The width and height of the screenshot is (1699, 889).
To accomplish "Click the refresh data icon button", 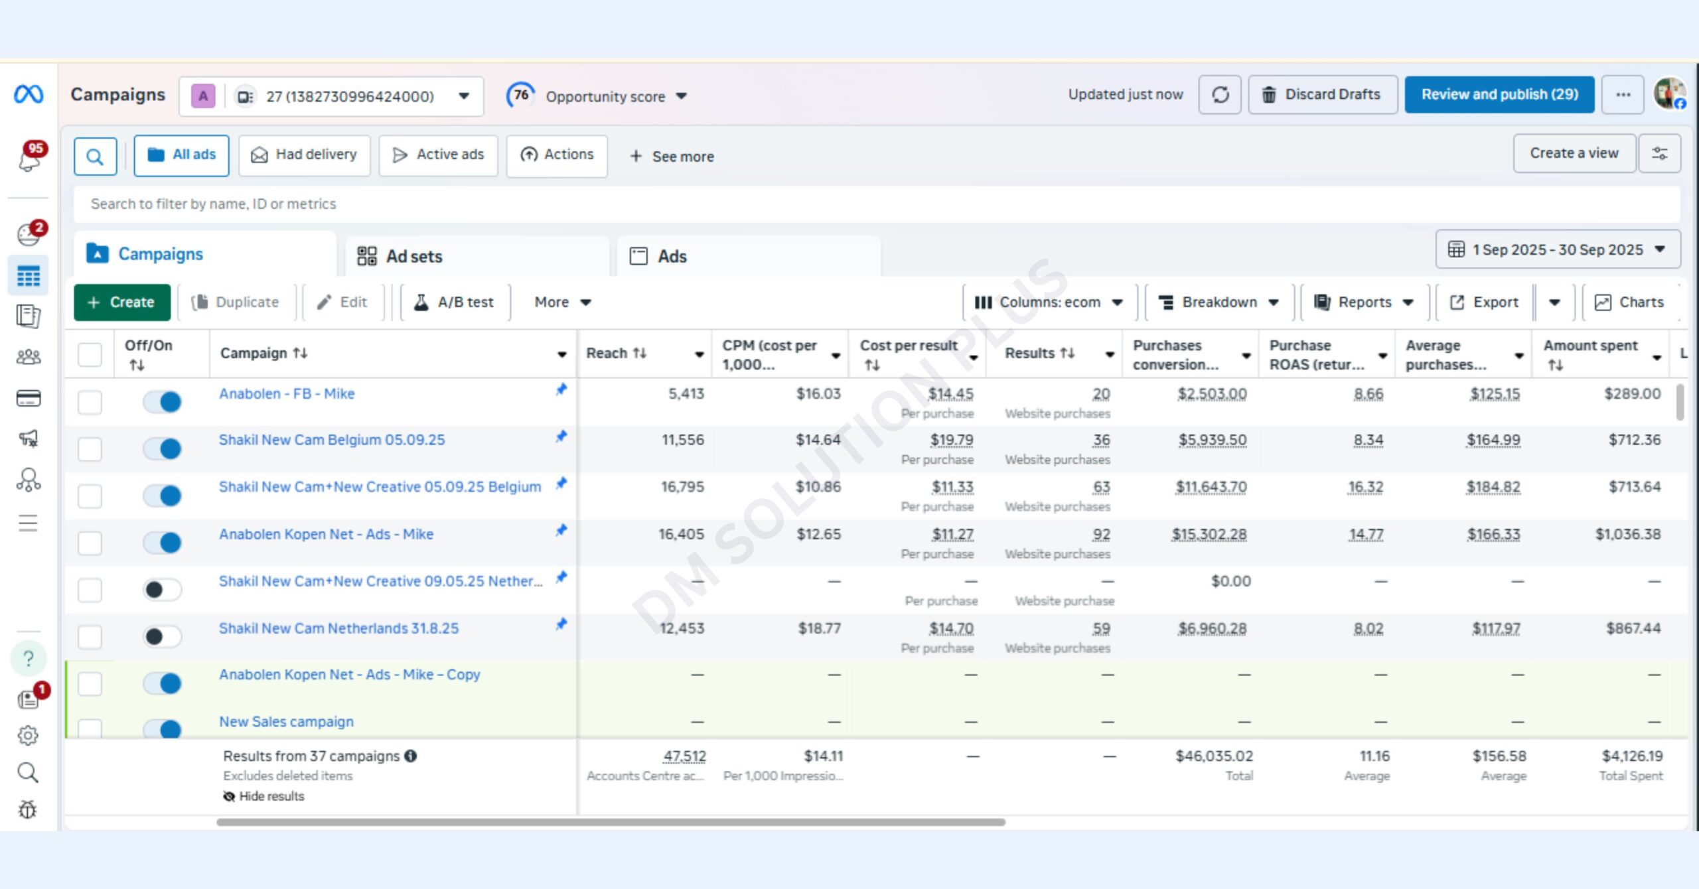I will [x=1219, y=95].
